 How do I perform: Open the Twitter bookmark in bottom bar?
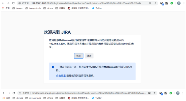(x=97, y=98)
